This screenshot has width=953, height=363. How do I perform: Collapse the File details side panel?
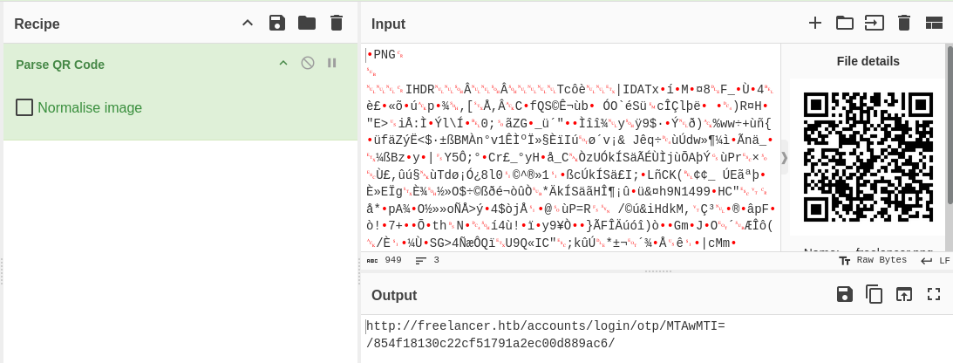(784, 157)
